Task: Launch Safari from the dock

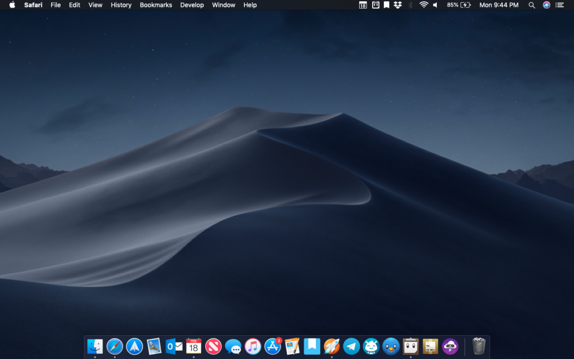Action: pos(114,346)
